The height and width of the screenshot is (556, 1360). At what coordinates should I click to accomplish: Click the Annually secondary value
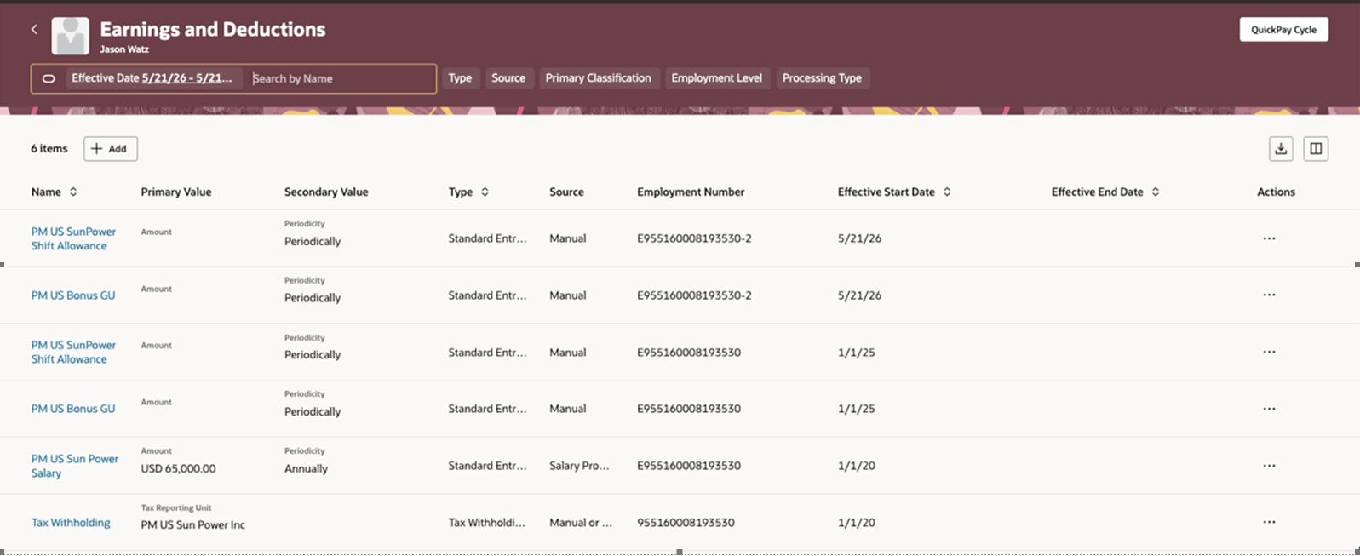click(x=306, y=468)
